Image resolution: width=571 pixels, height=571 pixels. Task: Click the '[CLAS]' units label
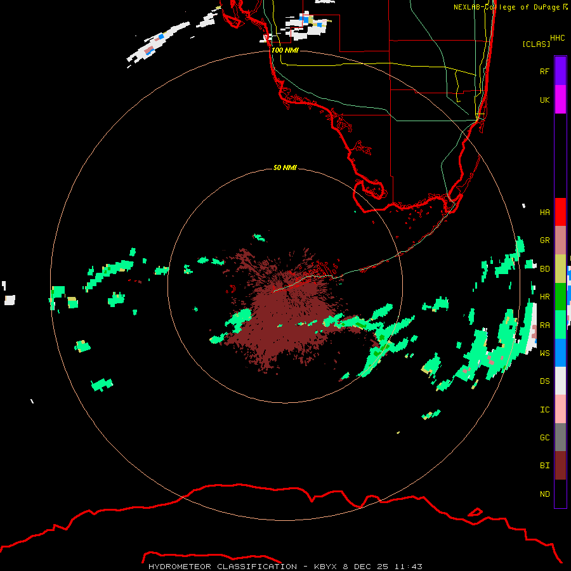pos(536,44)
